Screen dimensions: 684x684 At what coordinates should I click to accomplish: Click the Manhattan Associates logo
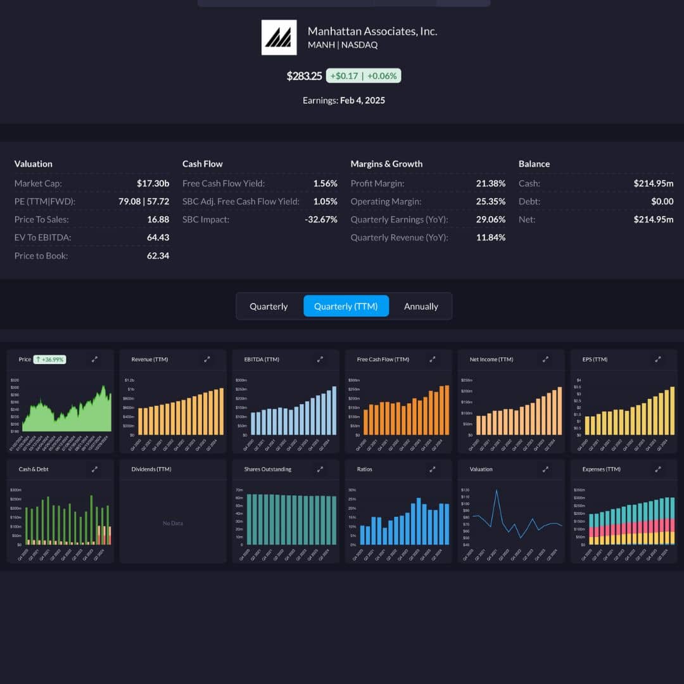click(x=279, y=37)
